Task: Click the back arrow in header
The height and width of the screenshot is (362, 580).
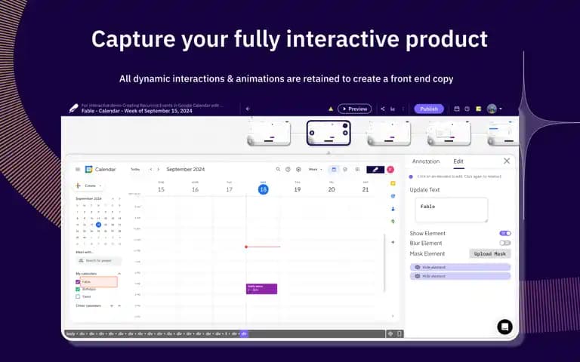Action: (x=248, y=109)
